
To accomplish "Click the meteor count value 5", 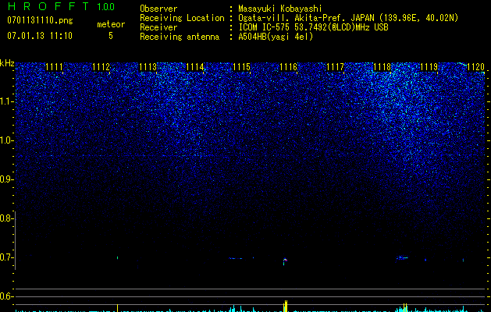I will coord(111,36).
